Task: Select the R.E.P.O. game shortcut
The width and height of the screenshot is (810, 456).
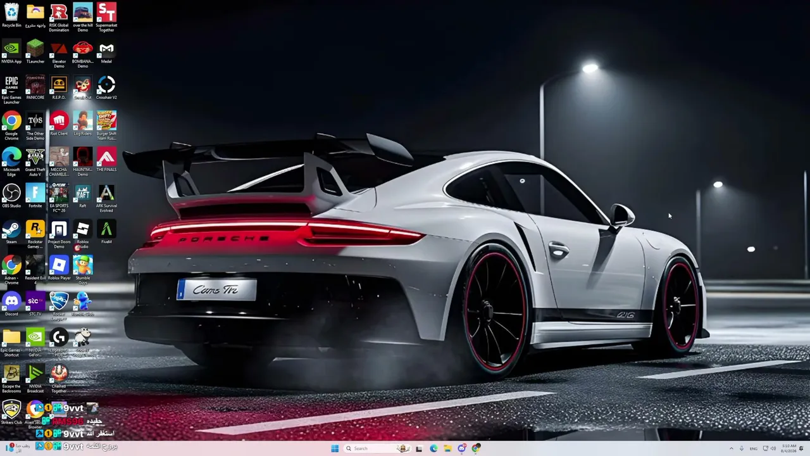Action: [59, 88]
